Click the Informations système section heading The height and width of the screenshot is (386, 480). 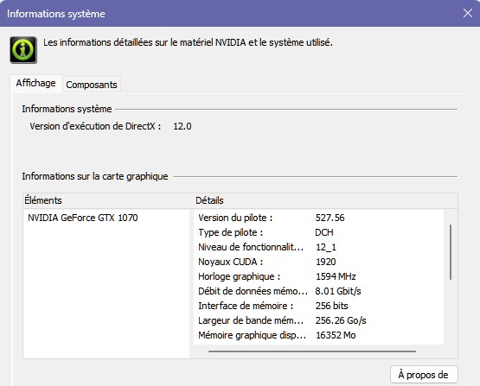(67, 109)
